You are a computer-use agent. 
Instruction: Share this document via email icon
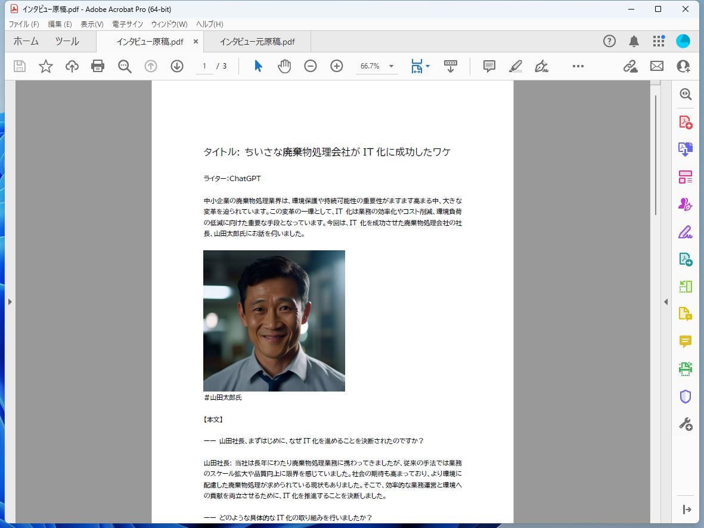(656, 66)
